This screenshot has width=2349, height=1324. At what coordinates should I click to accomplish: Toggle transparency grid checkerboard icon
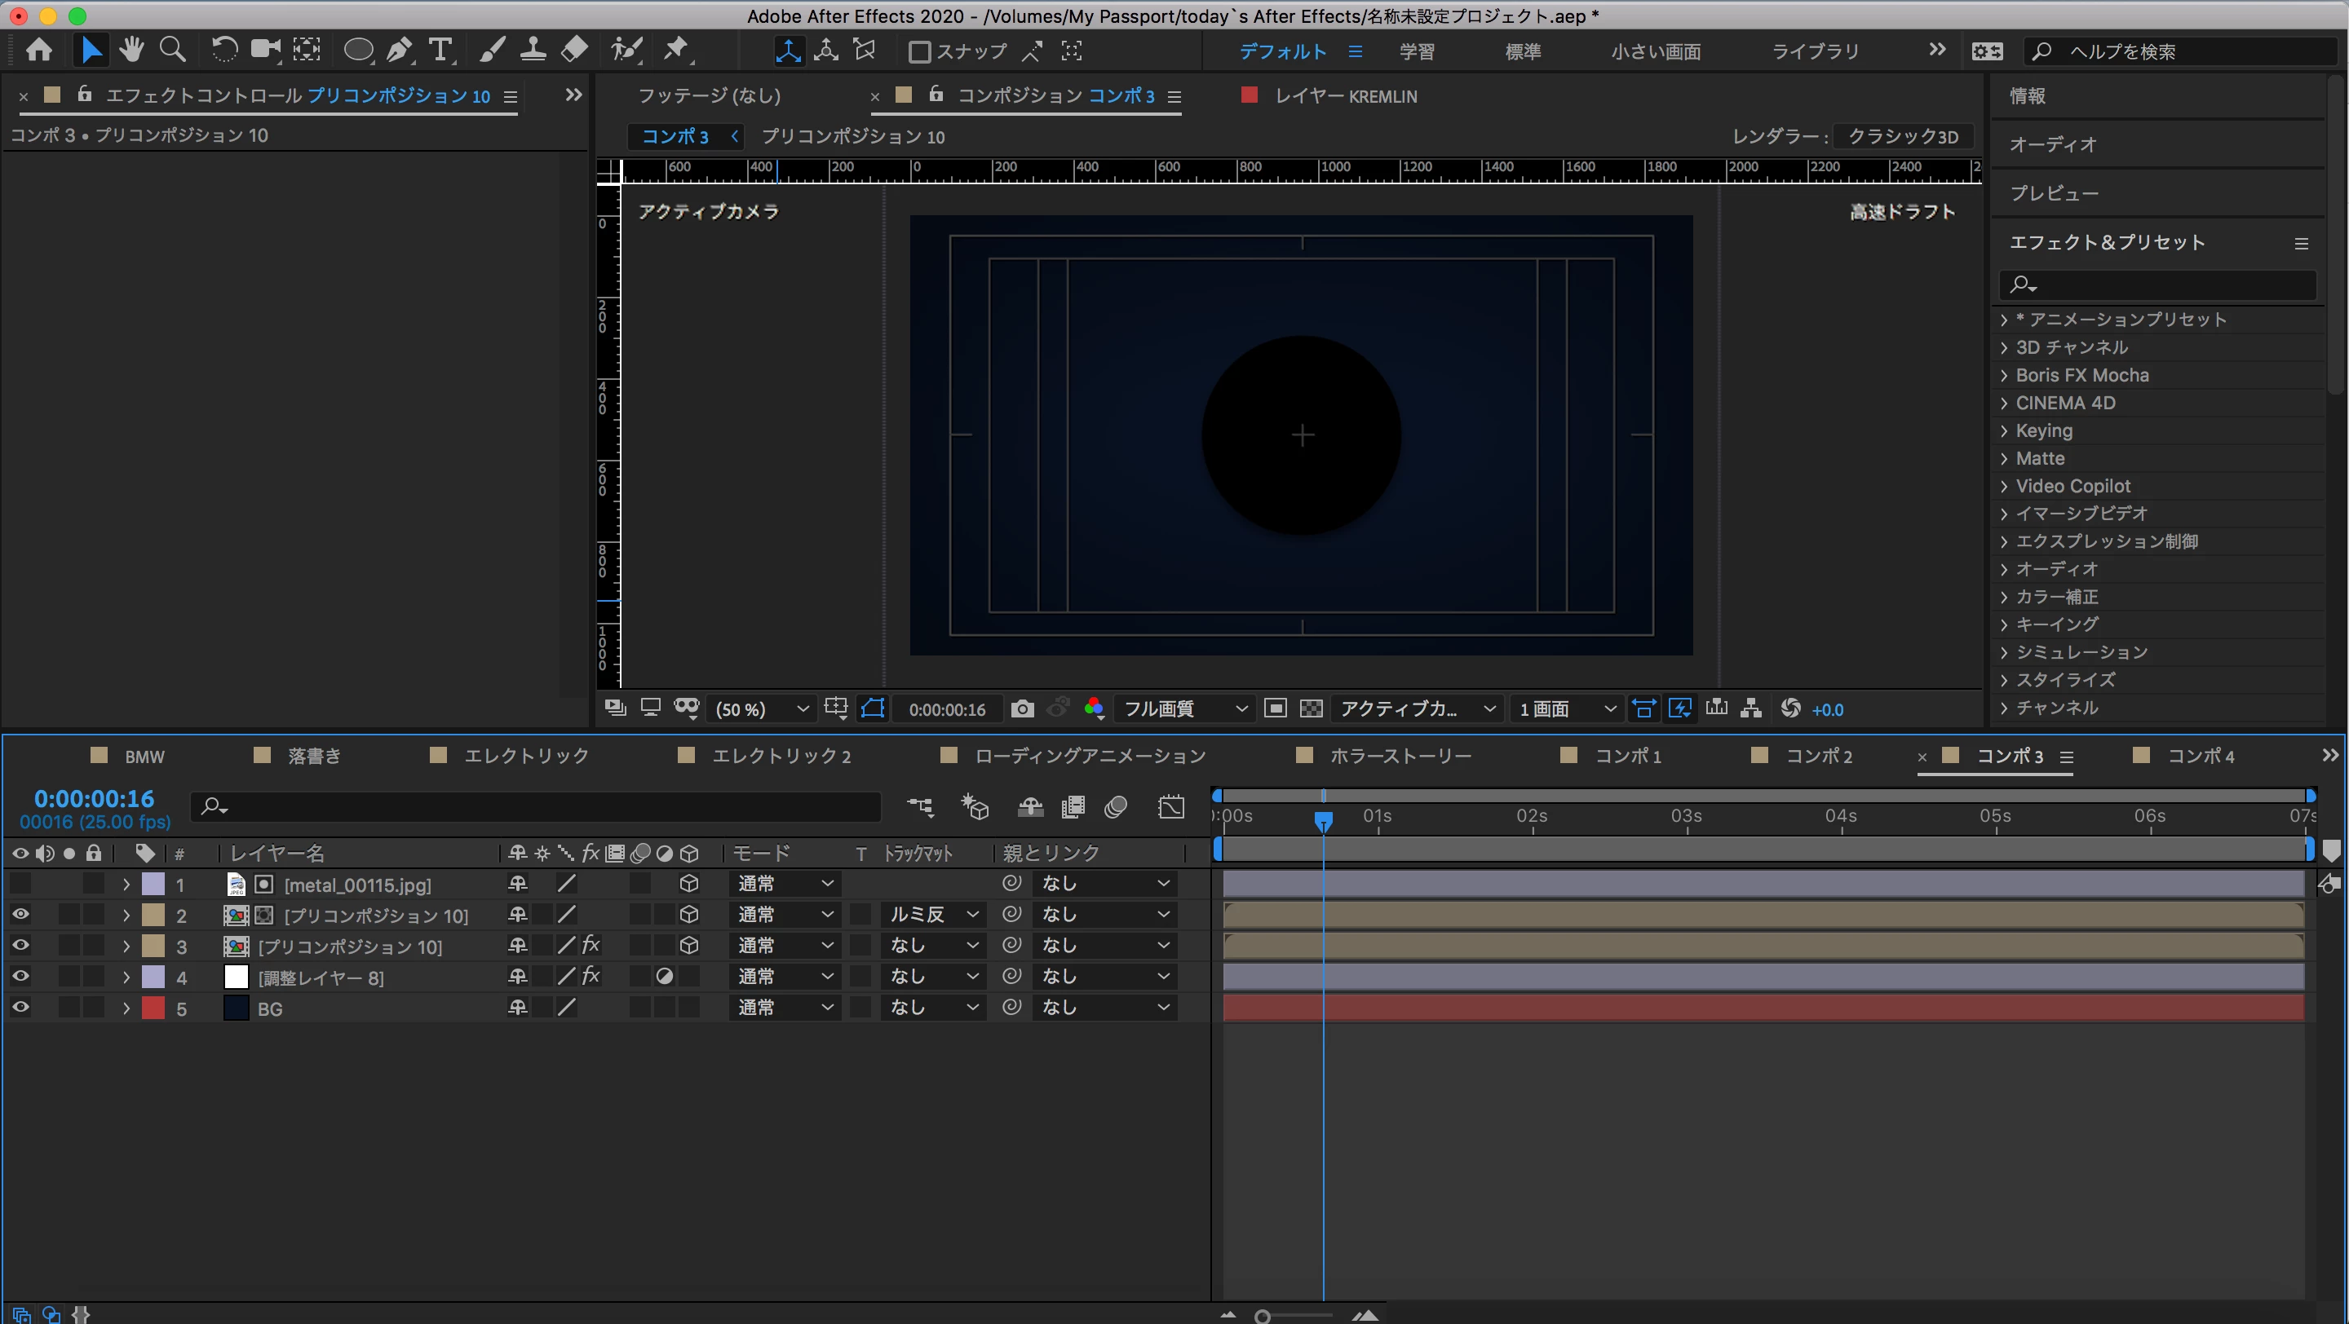point(1311,709)
